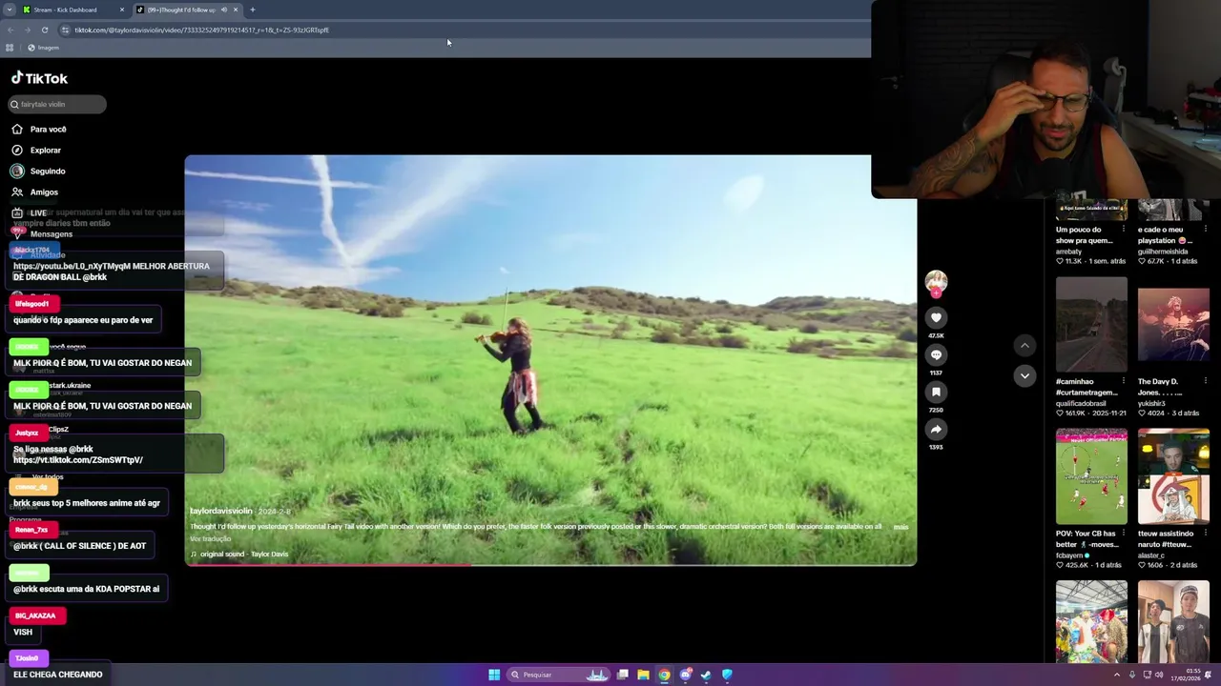
Task: Open The Davy D. Jones thumbnail
Action: [x=1173, y=323]
